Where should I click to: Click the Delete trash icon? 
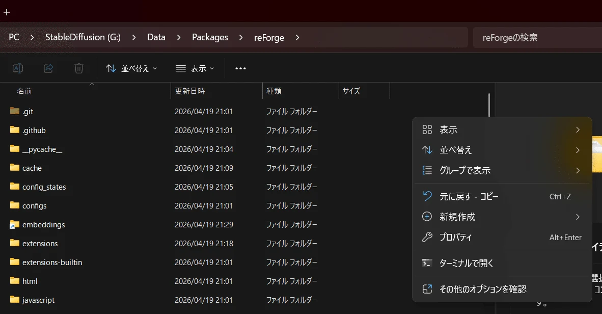coord(79,68)
